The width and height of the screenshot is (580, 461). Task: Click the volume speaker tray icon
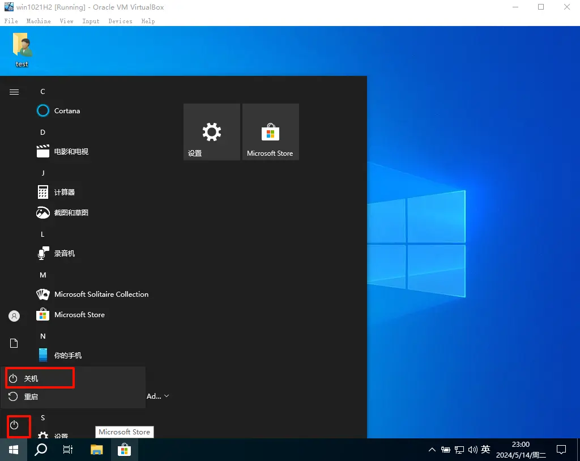tap(472, 450)
